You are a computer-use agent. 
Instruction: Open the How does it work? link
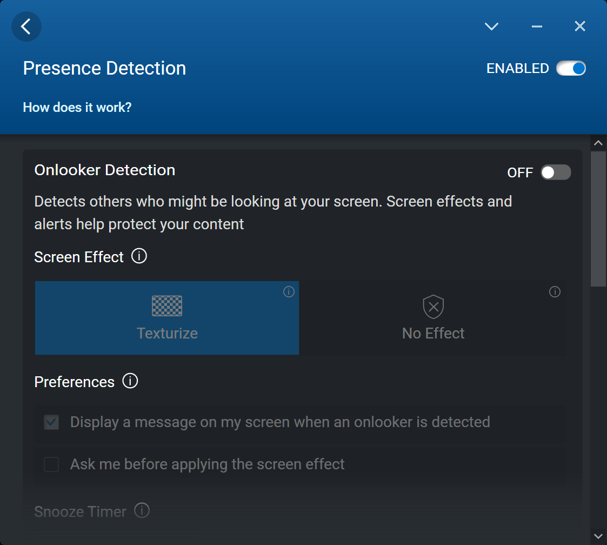[77, 107]
